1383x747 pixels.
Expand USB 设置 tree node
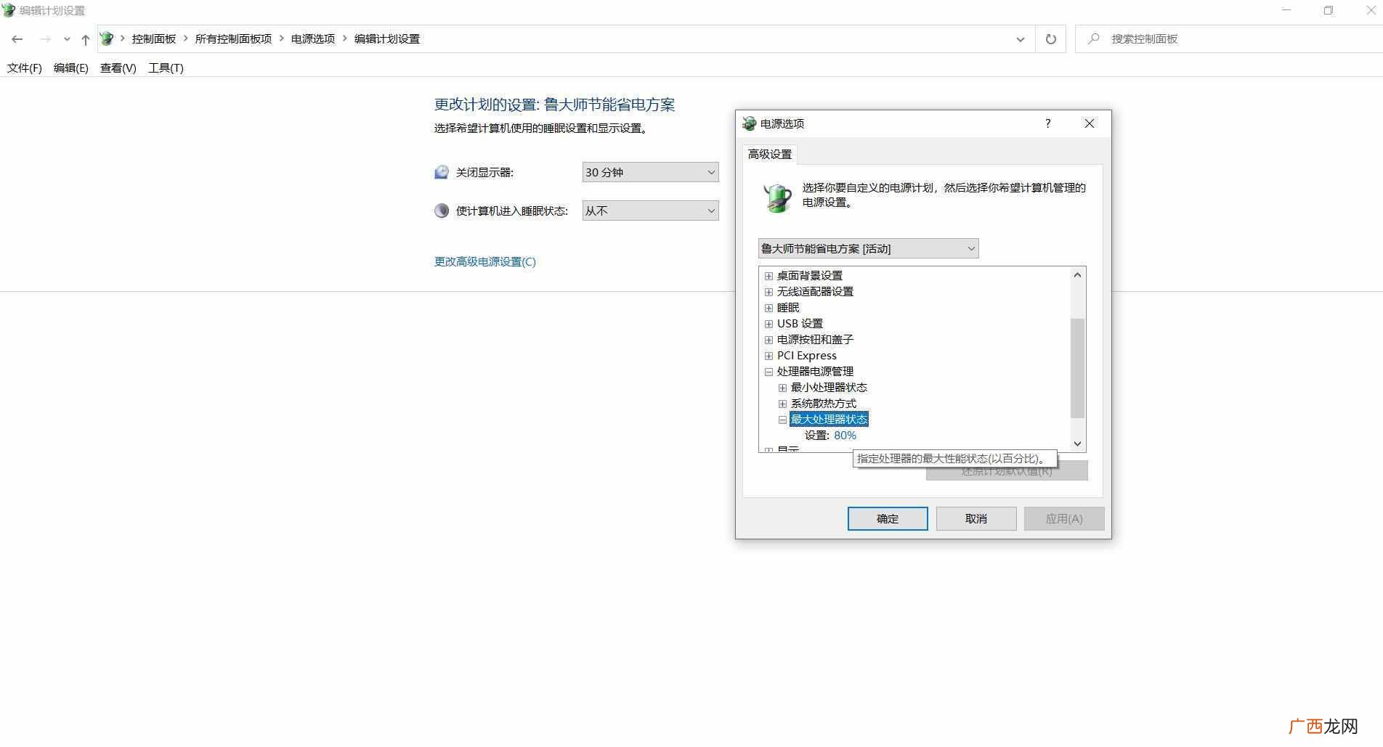coord(768,324)
